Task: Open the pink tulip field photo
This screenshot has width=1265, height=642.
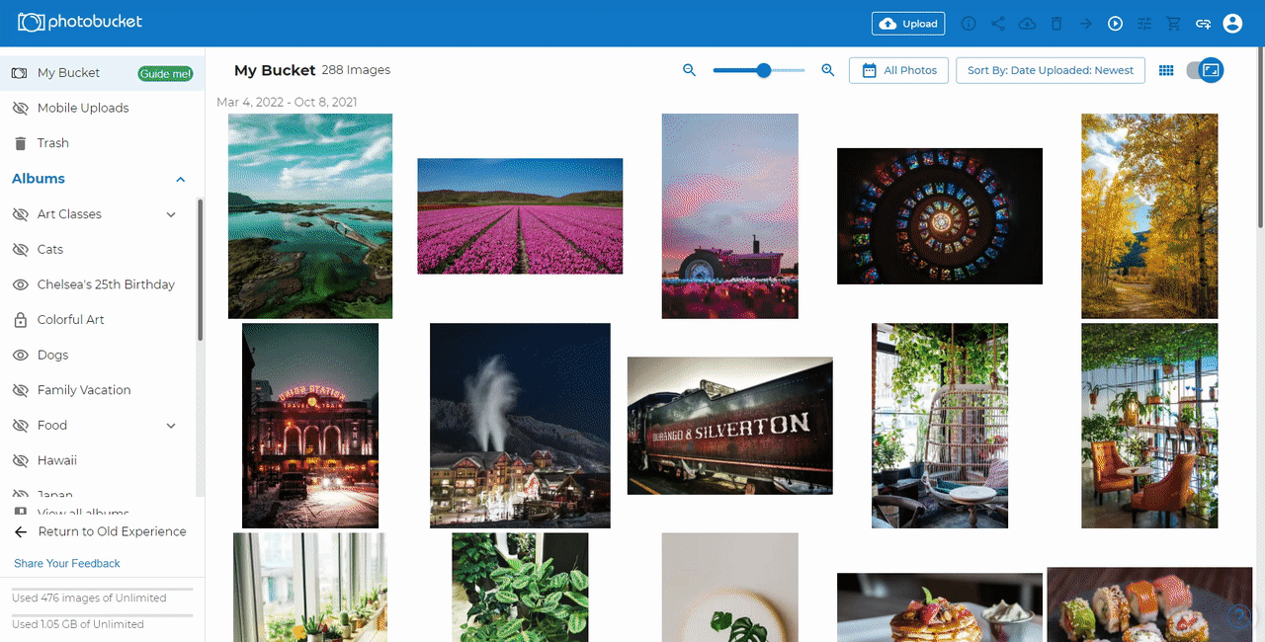Action: click(520, 216)
